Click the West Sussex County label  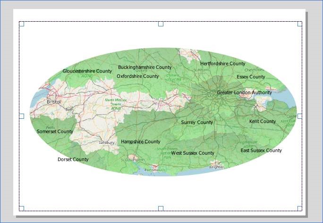coord(193,153)
